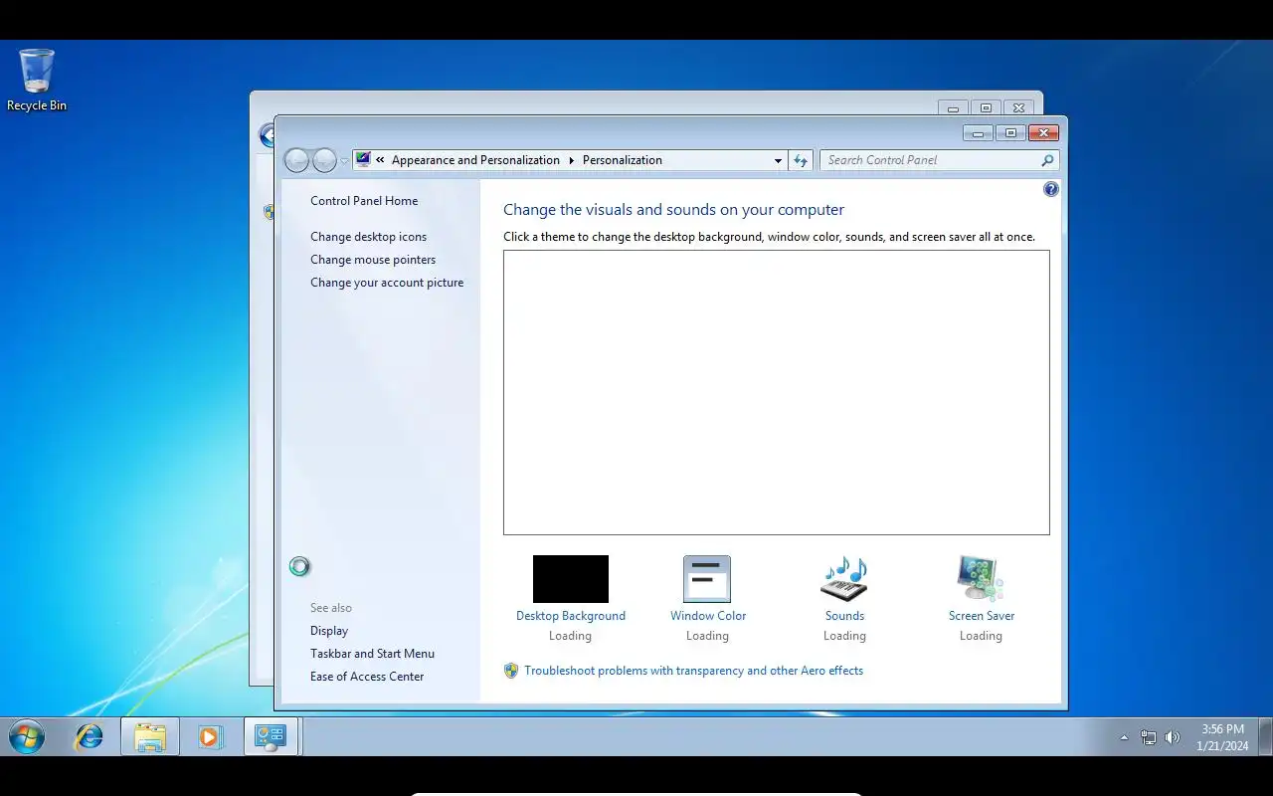
Task: Close the background Control Panel window
Action: click(x=1018, y=107)
